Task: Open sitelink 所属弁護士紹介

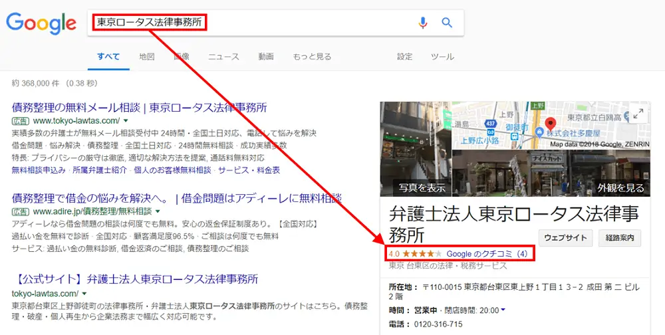Action: (100, 170)
